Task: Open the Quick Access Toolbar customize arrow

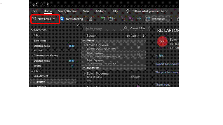Action: (x=48, y=4)
